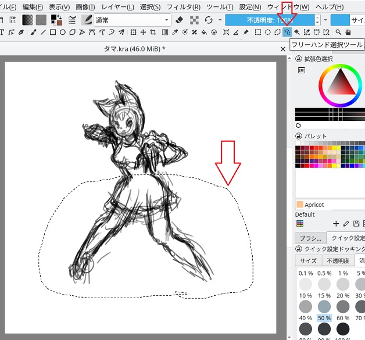Open the palette list grid icon
The width and height of the screenshot is (365, 340).
tap(300, 223)
